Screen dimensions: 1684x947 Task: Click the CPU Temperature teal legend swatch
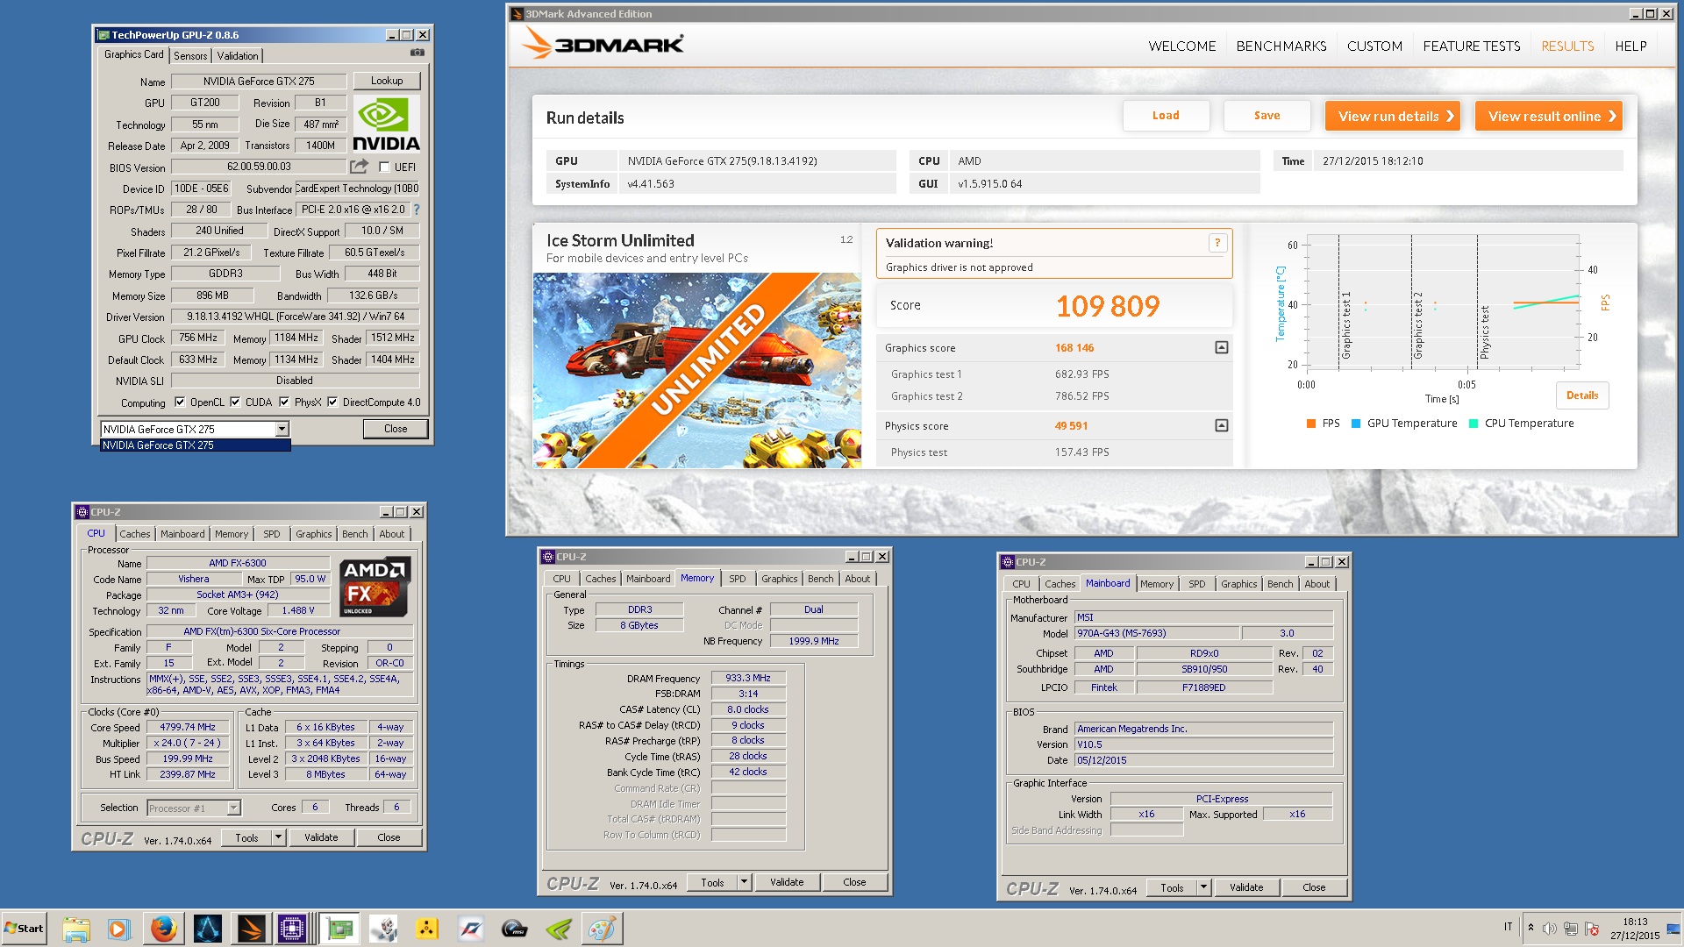coord(1473,424)
